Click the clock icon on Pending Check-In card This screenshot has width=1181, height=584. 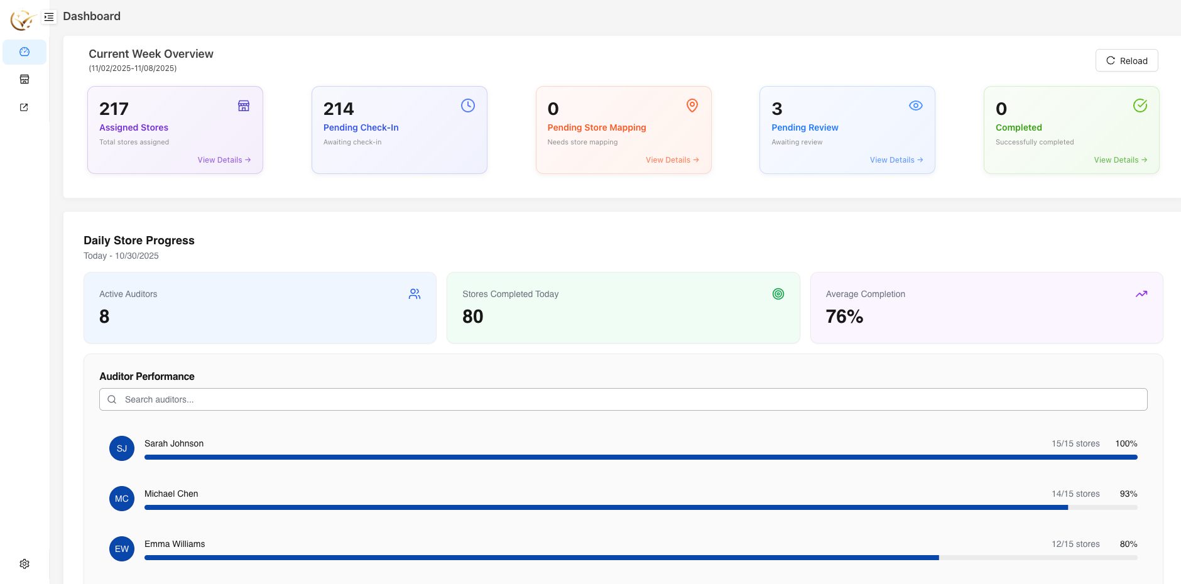click(467, 105)
